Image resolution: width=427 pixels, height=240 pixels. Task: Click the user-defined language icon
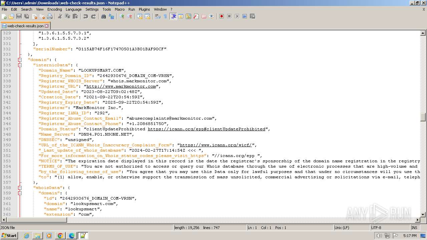[x=181, y=16]
